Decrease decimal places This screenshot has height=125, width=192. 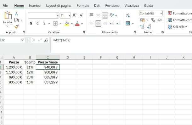[149, 26]
